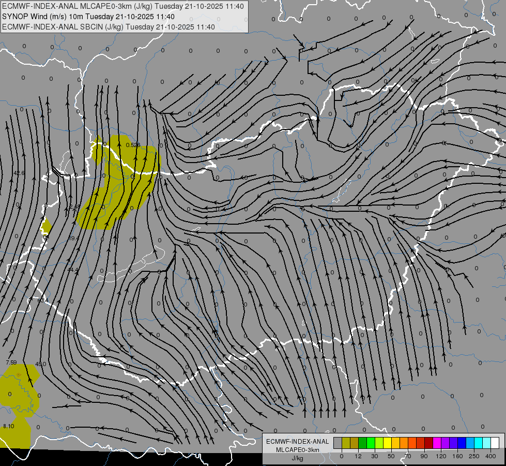Click the ECMWF SBCIN title line
The image size is (506, 466).
(x=109, y=27)
